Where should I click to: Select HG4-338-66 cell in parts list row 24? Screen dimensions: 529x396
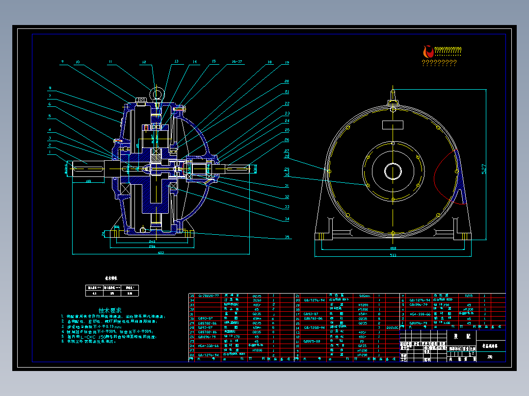point(209,346)
